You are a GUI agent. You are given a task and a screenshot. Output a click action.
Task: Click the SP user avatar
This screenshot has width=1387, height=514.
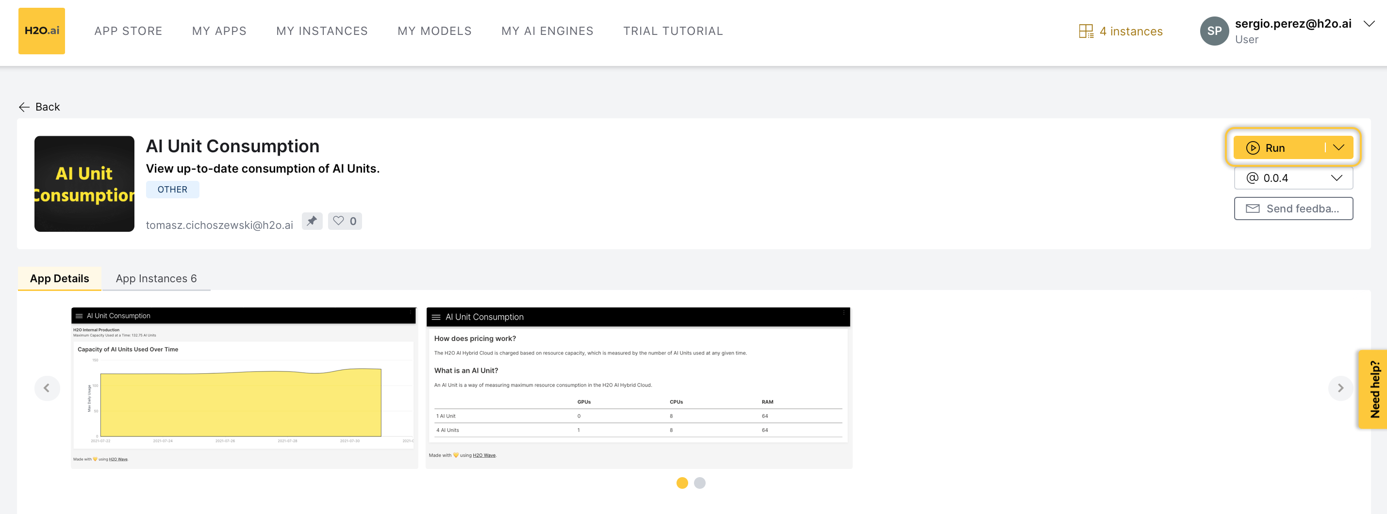(x=1215, y=31)
